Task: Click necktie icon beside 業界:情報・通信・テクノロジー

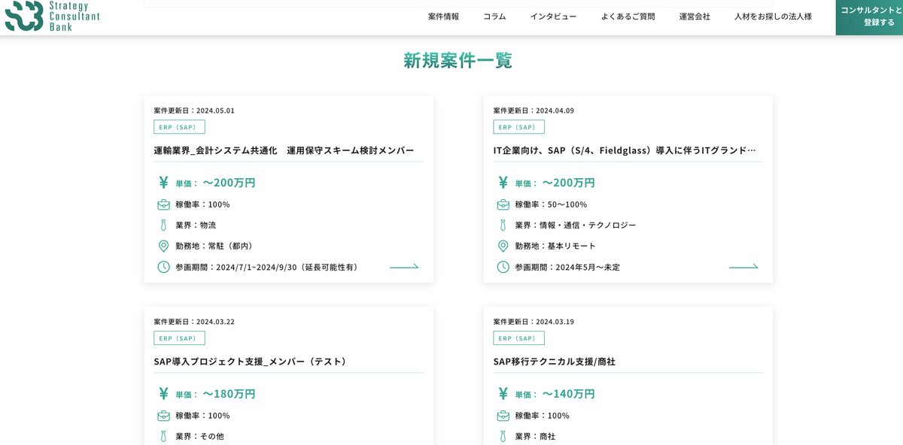Action: tap(503, 225)
